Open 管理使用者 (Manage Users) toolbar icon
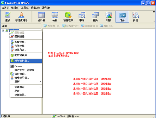The height and width of the screenshot is (118, 156). tap(21, 17)
